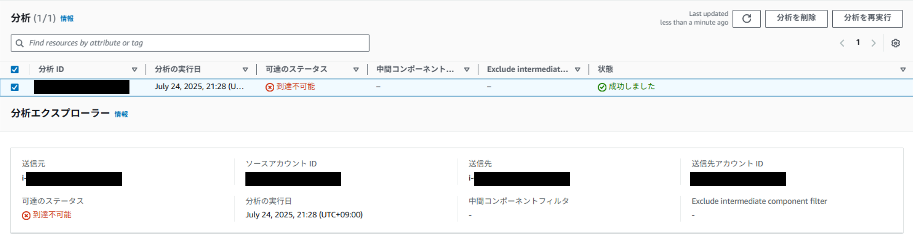Viewport: 913px width, 235px height.
Task: Click the 状態 column header
Action: click(605, 69)
